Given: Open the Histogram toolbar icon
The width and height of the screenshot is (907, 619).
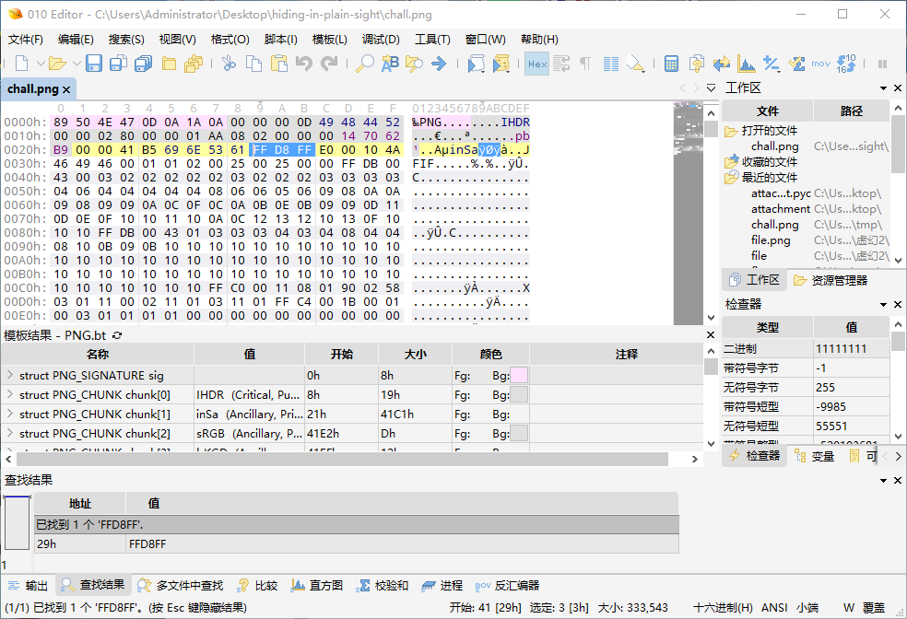Looking at the screenshot, I should pyautogui.click(x=747, y=64).
